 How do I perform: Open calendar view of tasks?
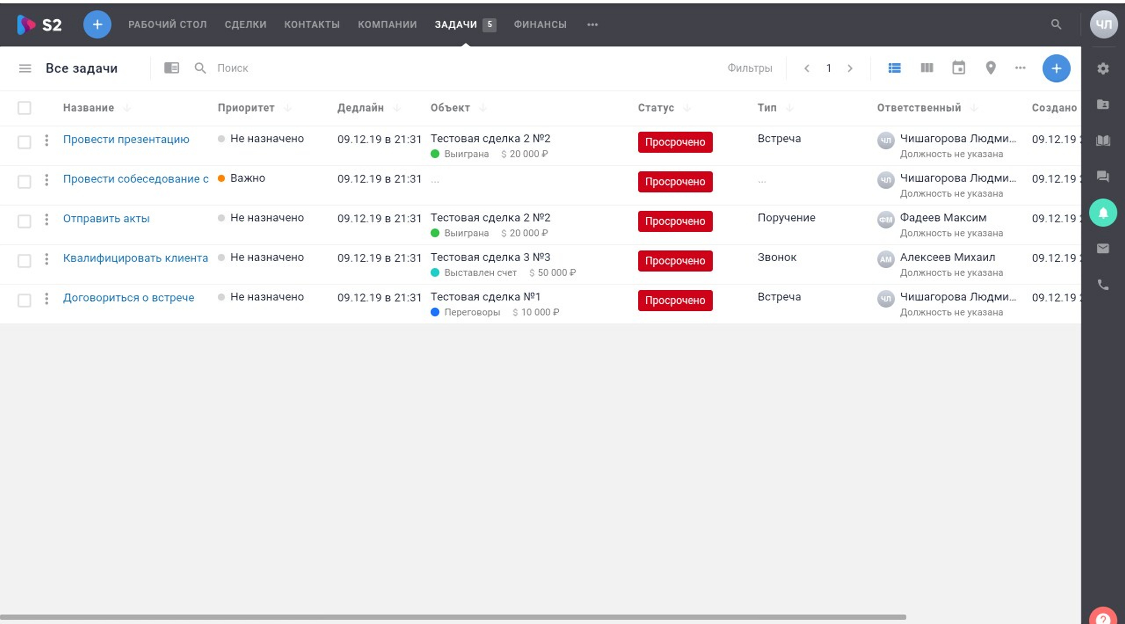tap(958, 68)
